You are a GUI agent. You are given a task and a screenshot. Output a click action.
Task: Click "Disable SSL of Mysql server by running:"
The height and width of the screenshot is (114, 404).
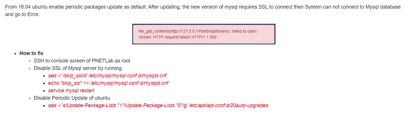(x=78, y=68)
